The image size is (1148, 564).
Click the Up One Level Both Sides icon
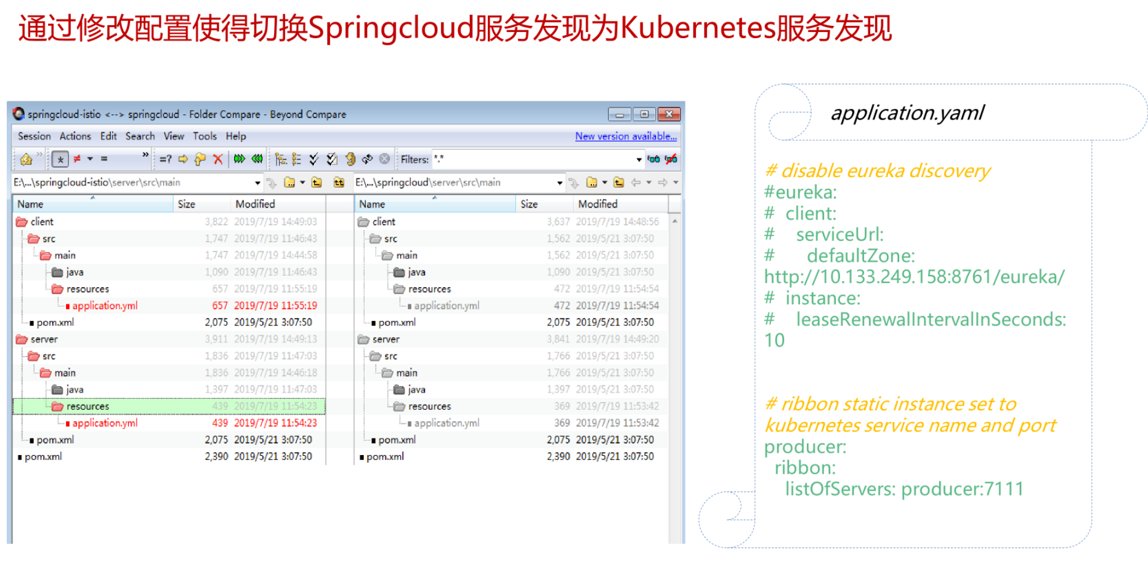339,183
